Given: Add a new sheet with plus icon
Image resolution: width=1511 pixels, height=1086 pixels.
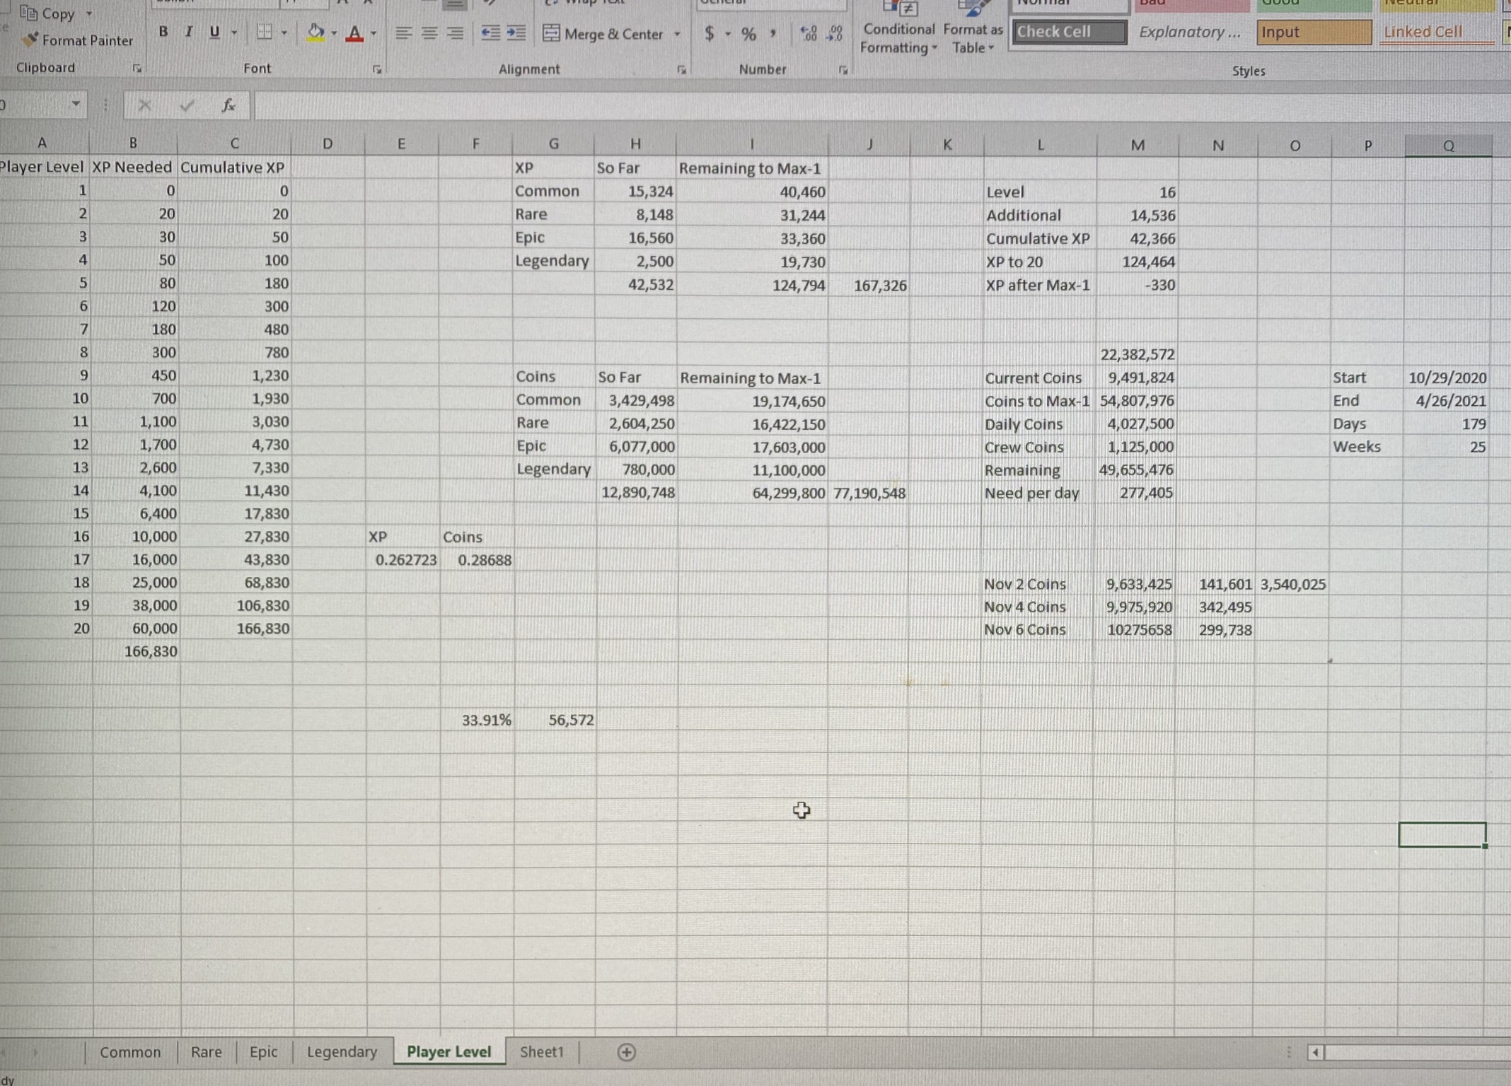Looking at the screenshot, I should [626, 1052].
